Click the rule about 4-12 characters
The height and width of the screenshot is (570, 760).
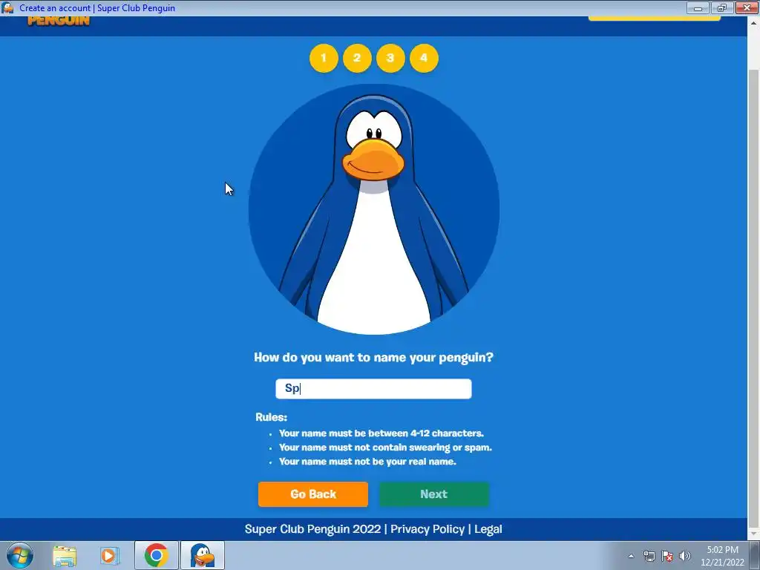(381, 433)
